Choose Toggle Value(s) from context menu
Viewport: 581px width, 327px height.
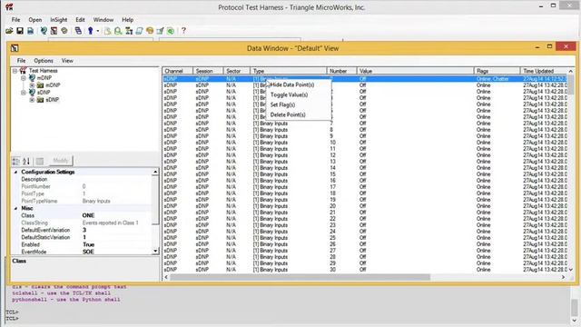click(x=299, y=94)
